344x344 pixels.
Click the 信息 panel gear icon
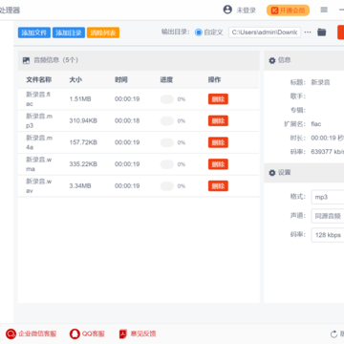272,60
